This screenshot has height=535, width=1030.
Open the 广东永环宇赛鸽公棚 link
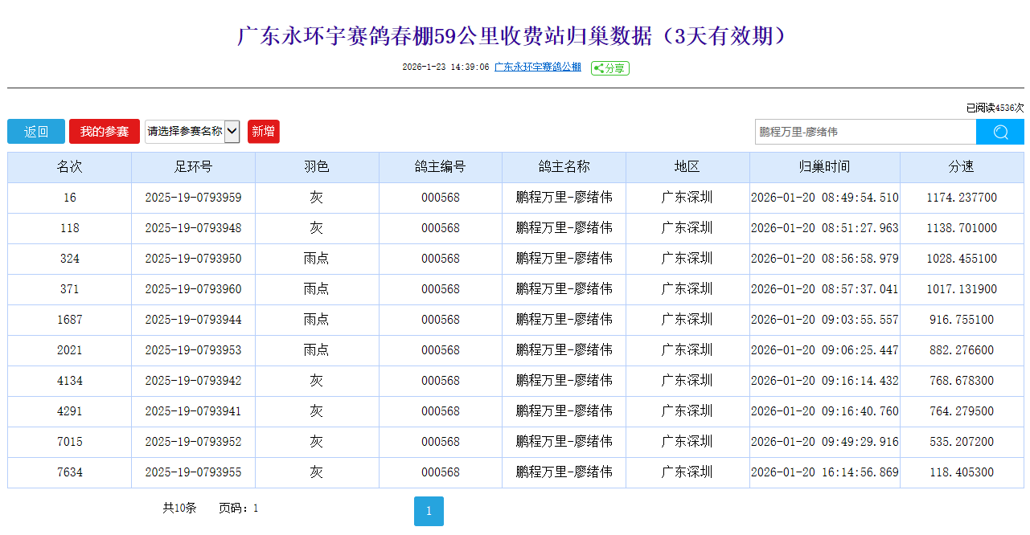pos(537,67)
